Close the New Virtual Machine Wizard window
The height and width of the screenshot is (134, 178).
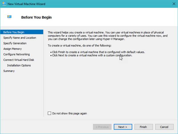[x=174, y=4]
